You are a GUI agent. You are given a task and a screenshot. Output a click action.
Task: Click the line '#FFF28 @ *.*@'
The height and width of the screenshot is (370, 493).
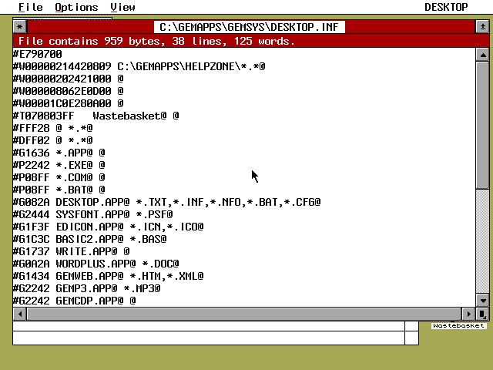click(53, 128)
